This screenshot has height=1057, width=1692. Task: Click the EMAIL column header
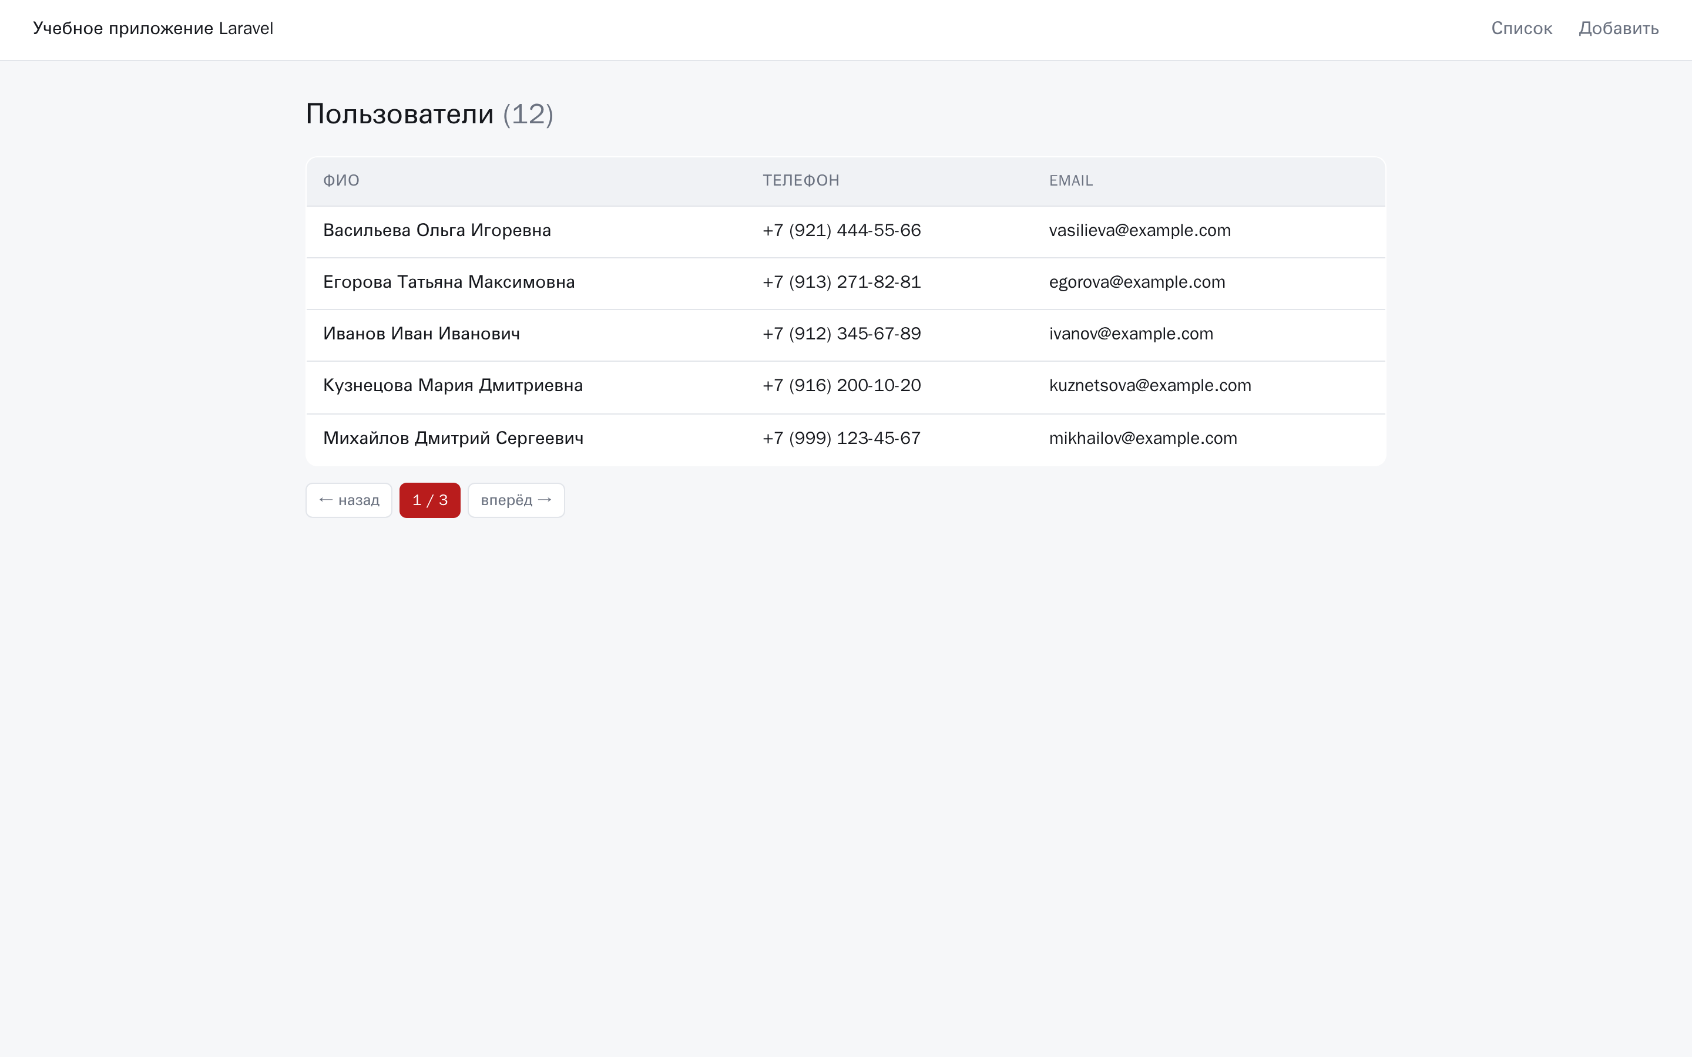tap(1070, 180)
